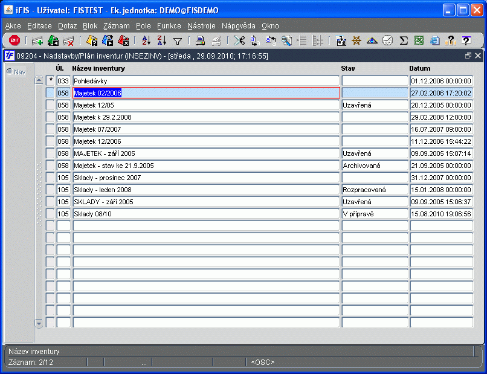This screenshot has width=487, height=374.
Task: Click the funnel filter icon
Action: [178, 41]
